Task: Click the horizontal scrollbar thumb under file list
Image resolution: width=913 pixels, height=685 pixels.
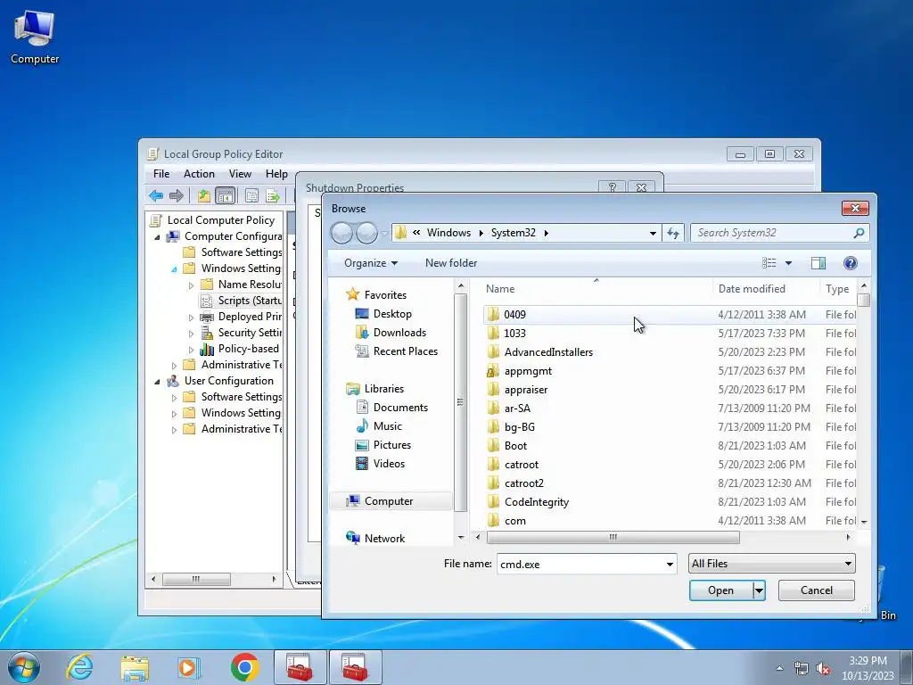Action: 613,537
